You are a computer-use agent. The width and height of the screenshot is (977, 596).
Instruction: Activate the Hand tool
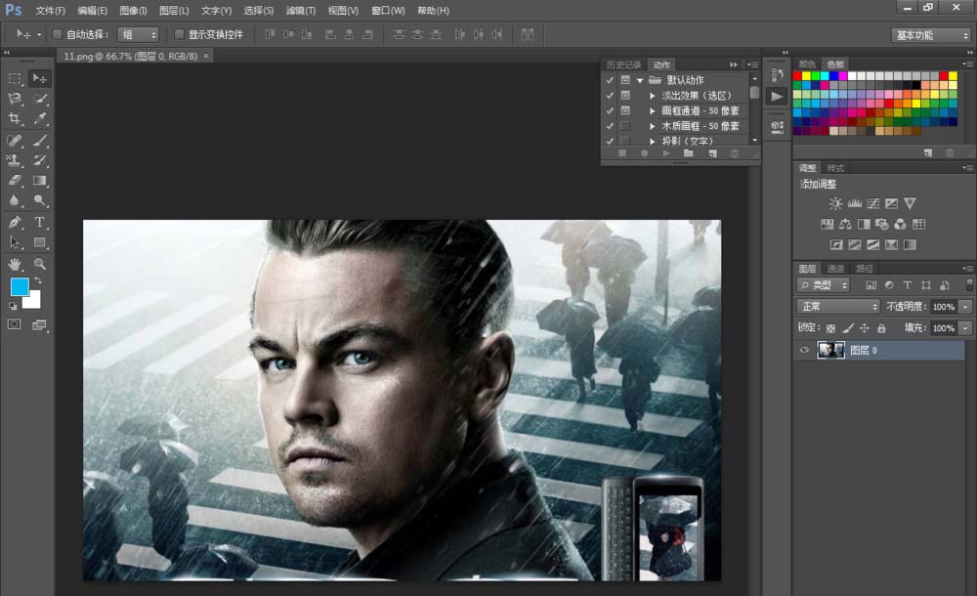pos(15,264)
